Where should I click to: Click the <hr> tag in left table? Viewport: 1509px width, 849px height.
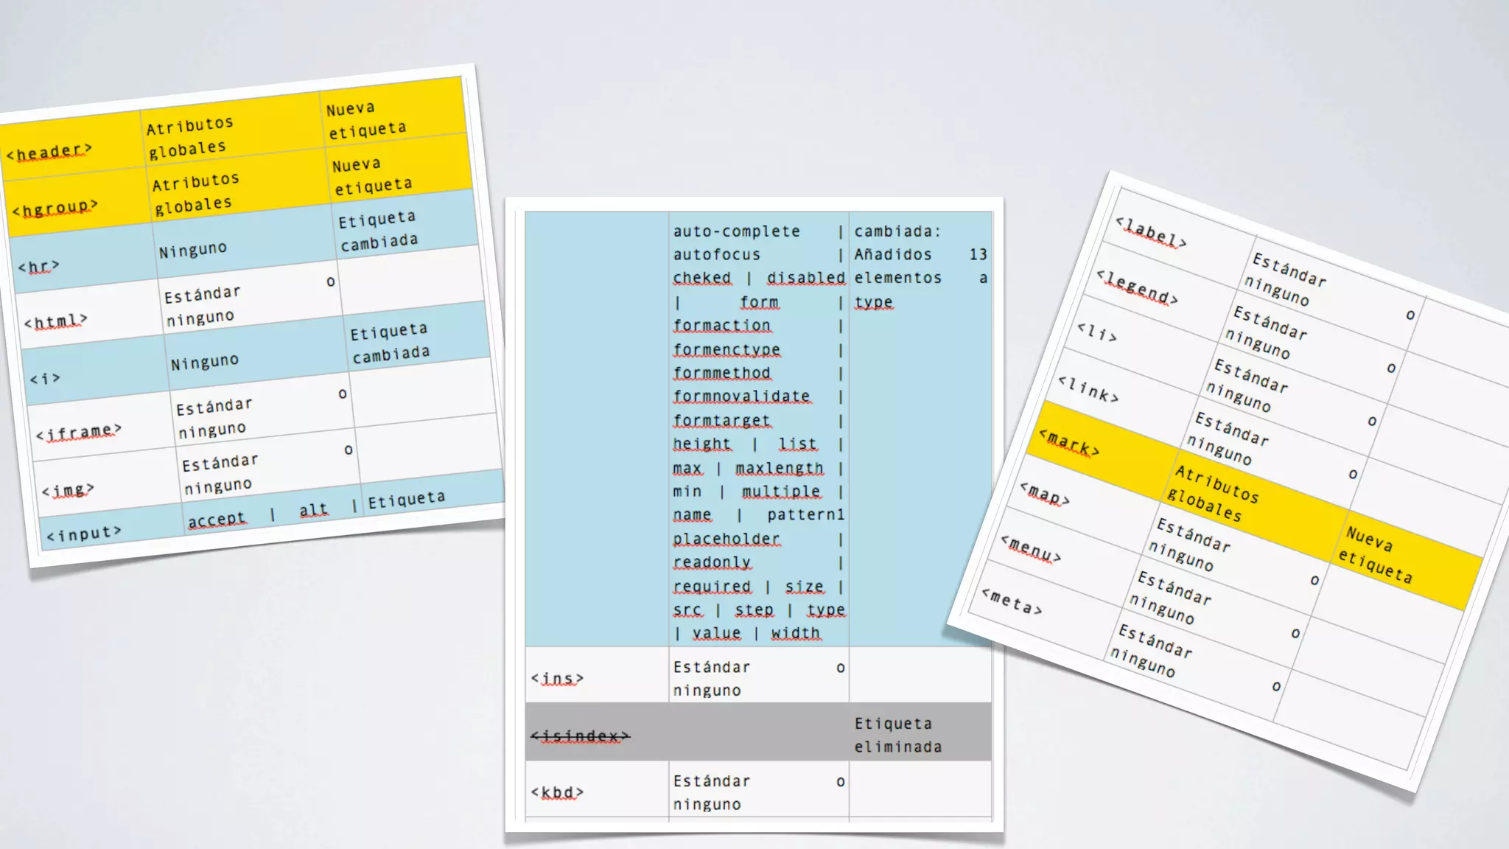(x=38, y=266)
